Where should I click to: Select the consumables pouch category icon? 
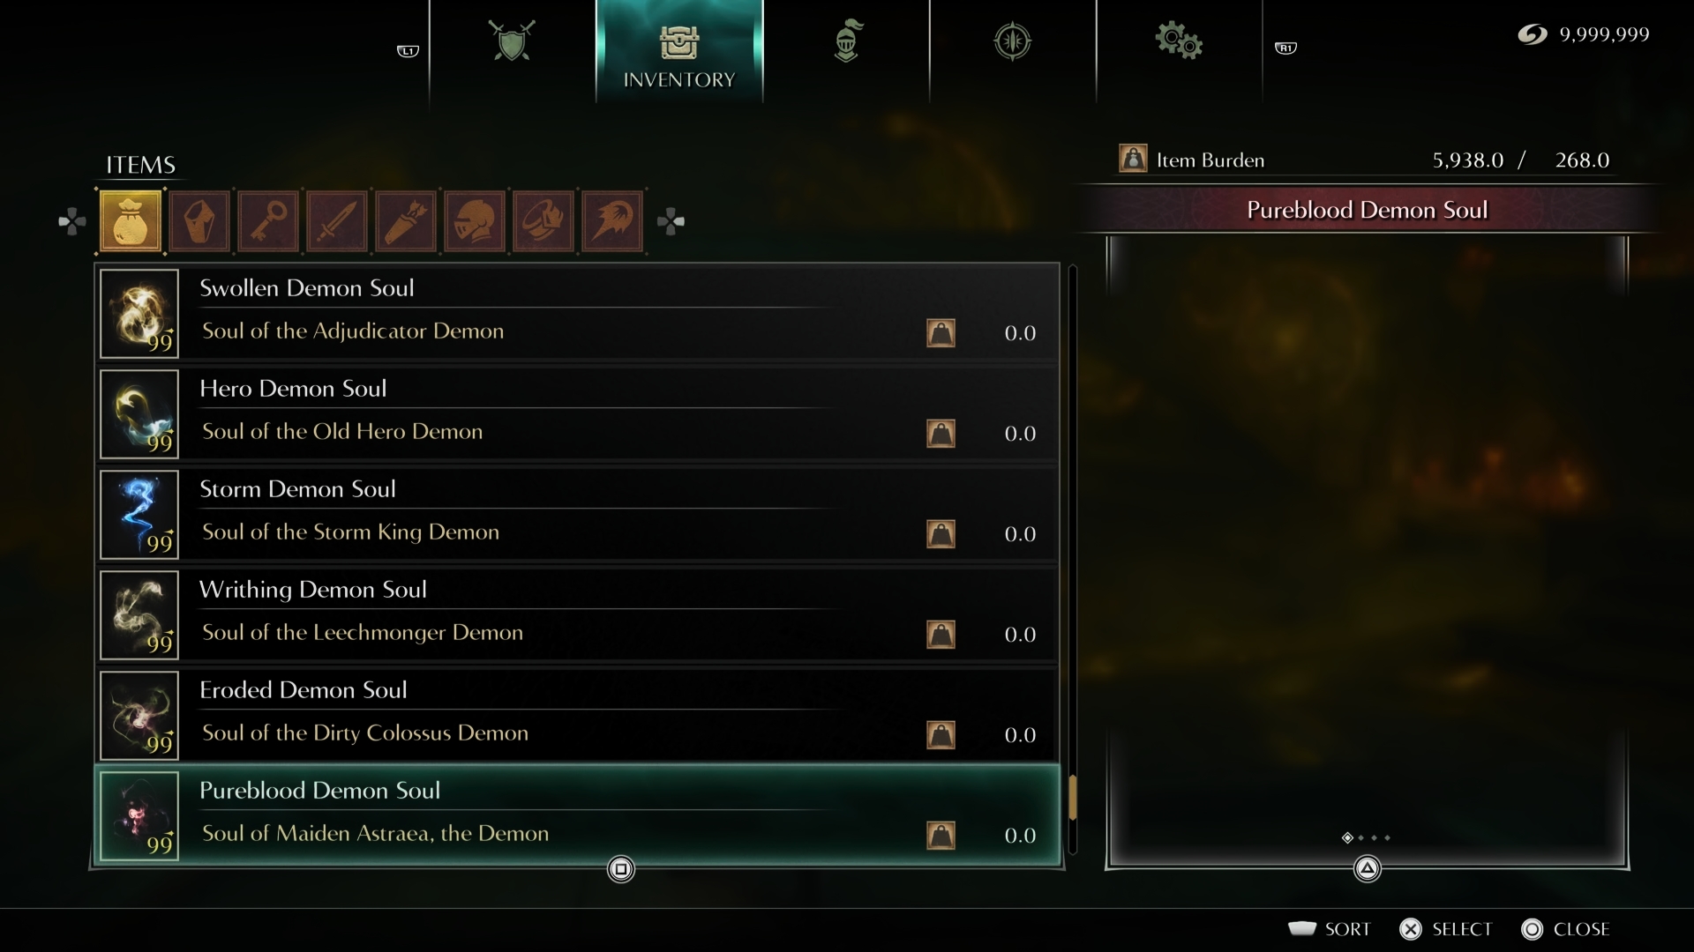point(131,220)
